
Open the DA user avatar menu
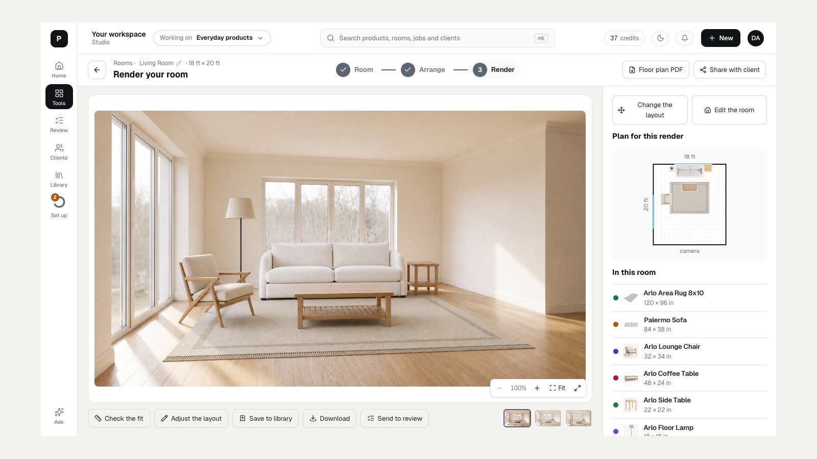point(756,38)
